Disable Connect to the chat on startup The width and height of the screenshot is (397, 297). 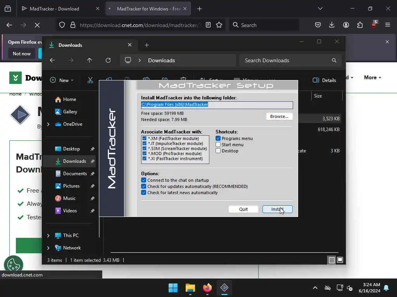tap(143, 180)
